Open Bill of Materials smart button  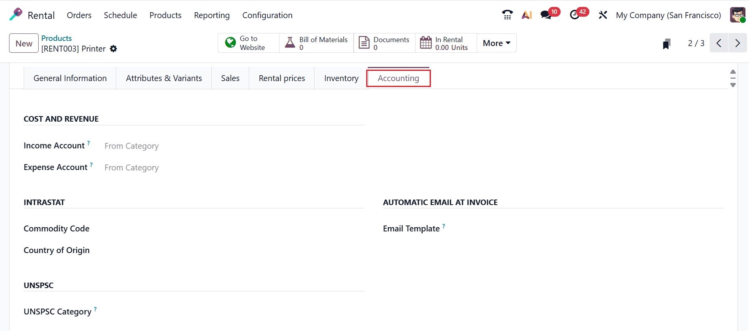click(317, 43)
